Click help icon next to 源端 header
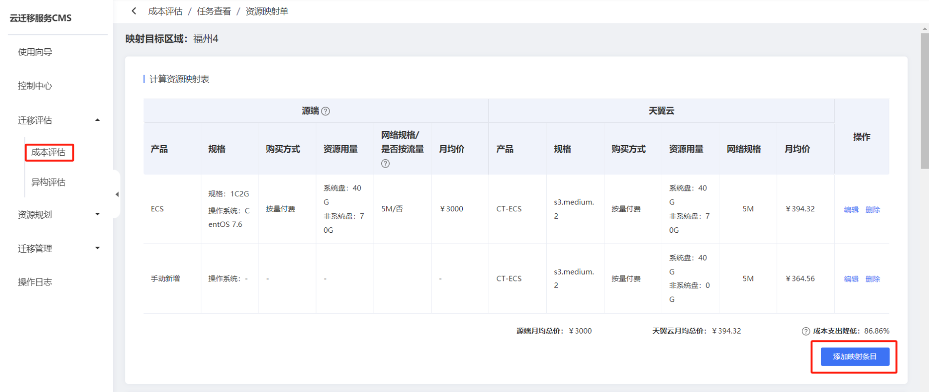 coord(326,112)
